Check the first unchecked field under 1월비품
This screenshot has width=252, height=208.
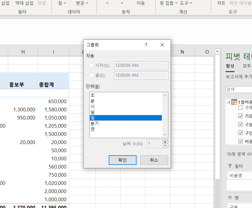point(240,107)
